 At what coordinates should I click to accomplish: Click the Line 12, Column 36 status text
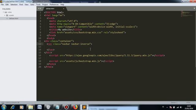12,103
